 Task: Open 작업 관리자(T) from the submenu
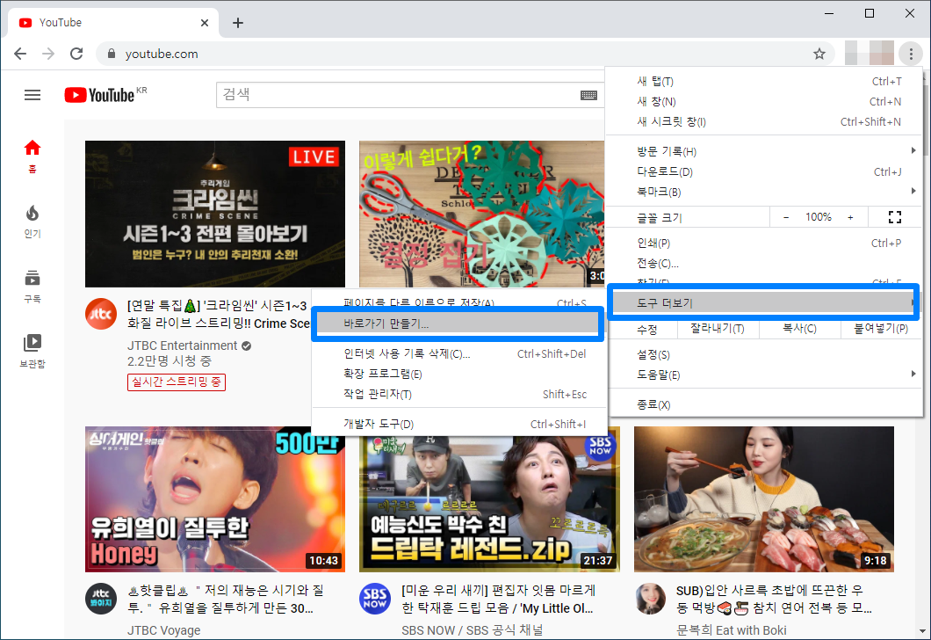click(459, 395)
